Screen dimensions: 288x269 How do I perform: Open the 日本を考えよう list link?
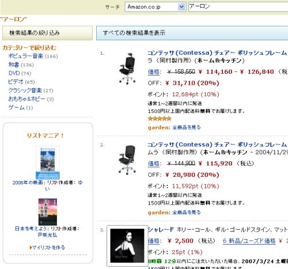31,229
